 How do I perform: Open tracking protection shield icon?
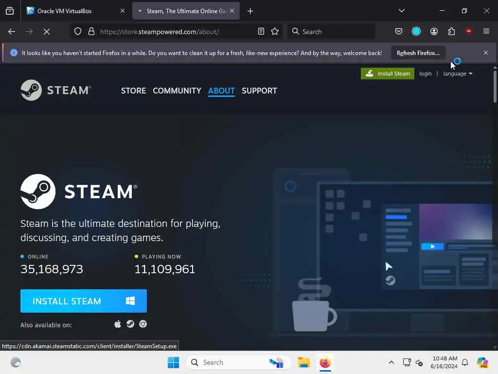coord(78,32)
